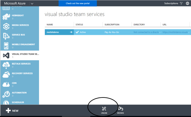Click the subscriptions filter funnel icon
The image size is (191, 117).
click(181, 3)
